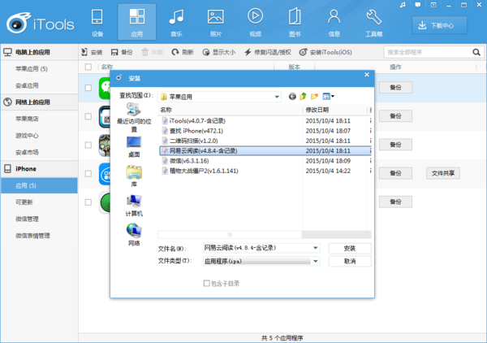
Task: Open the 图书 (Books) section icon
Action: [295, 21]
